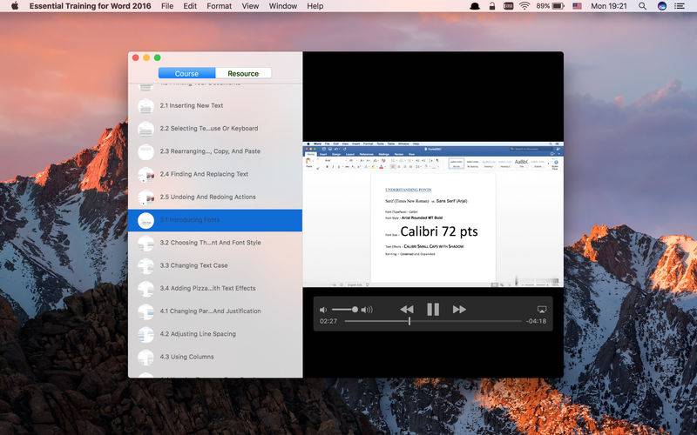Image resolution: width=697 pixels, height=435 pixels.
Task: Open lesson 2.5 Undoing And Redoing Actions
Action: [x=215, y=197]
